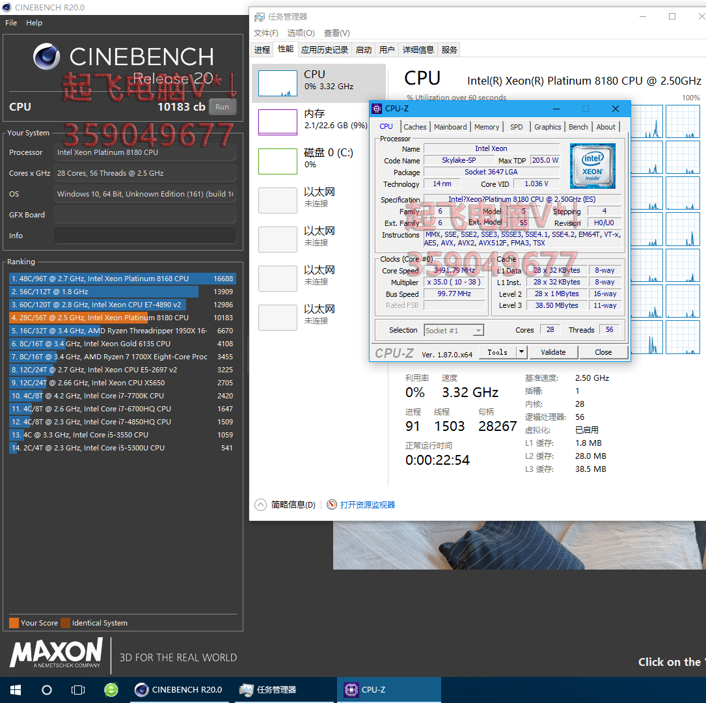Select ranking row 3 Xeon E7-4890 v2

click(x=122, y=305)
